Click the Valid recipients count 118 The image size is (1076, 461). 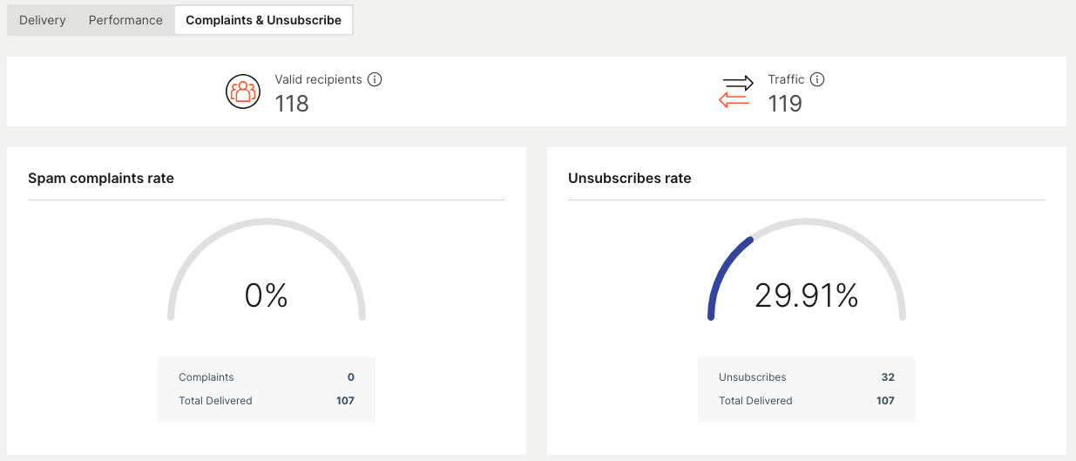[x=292, y=104]
